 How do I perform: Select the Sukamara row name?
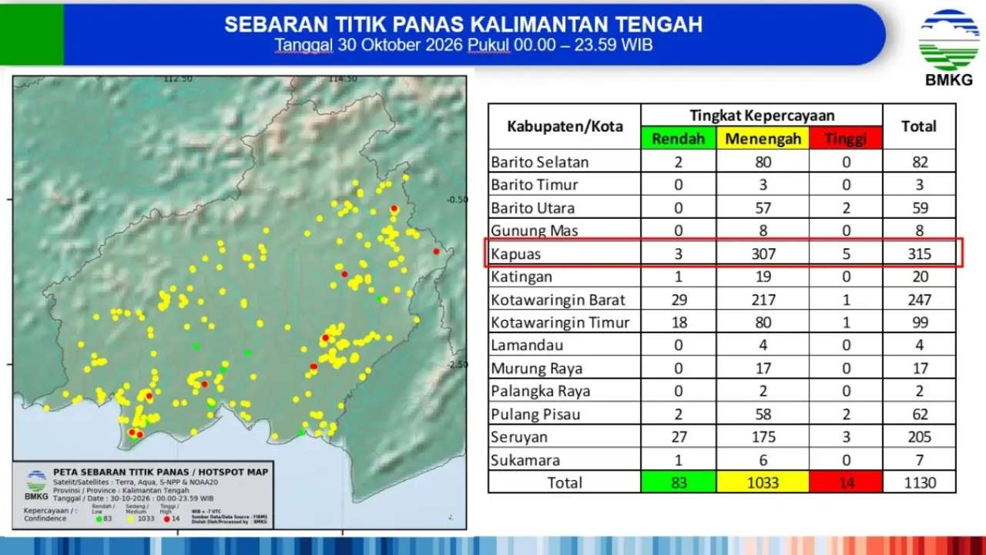pos(525,460)
